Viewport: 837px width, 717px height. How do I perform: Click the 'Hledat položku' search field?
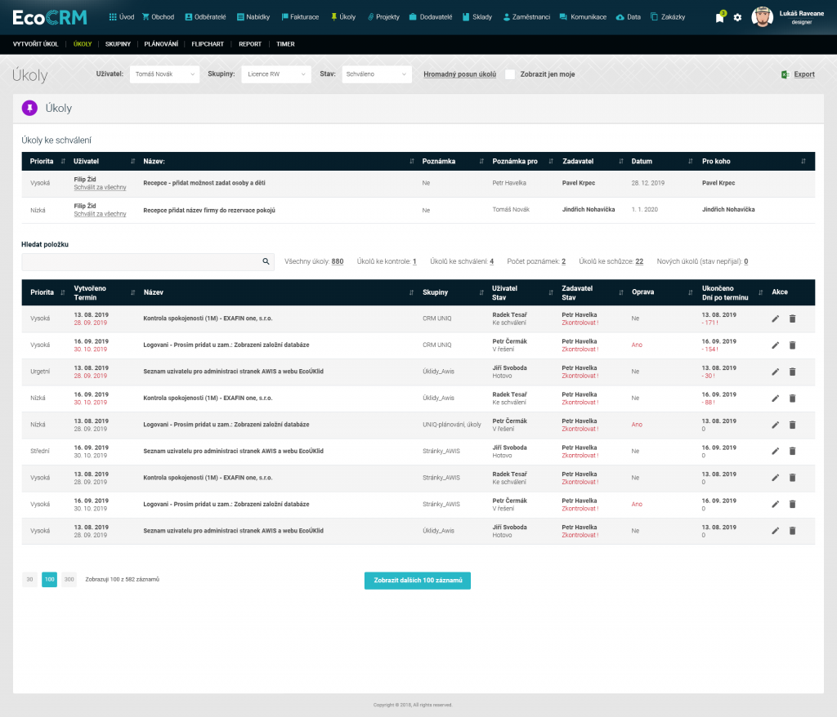pos(139,261)
